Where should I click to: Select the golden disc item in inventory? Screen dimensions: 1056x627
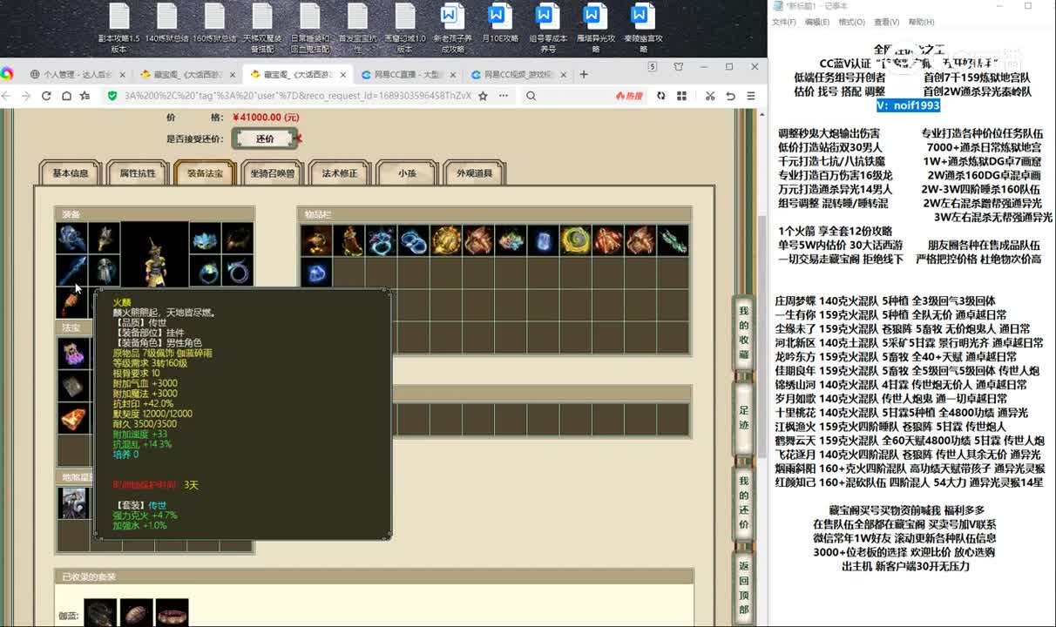[x=445, y=240]
